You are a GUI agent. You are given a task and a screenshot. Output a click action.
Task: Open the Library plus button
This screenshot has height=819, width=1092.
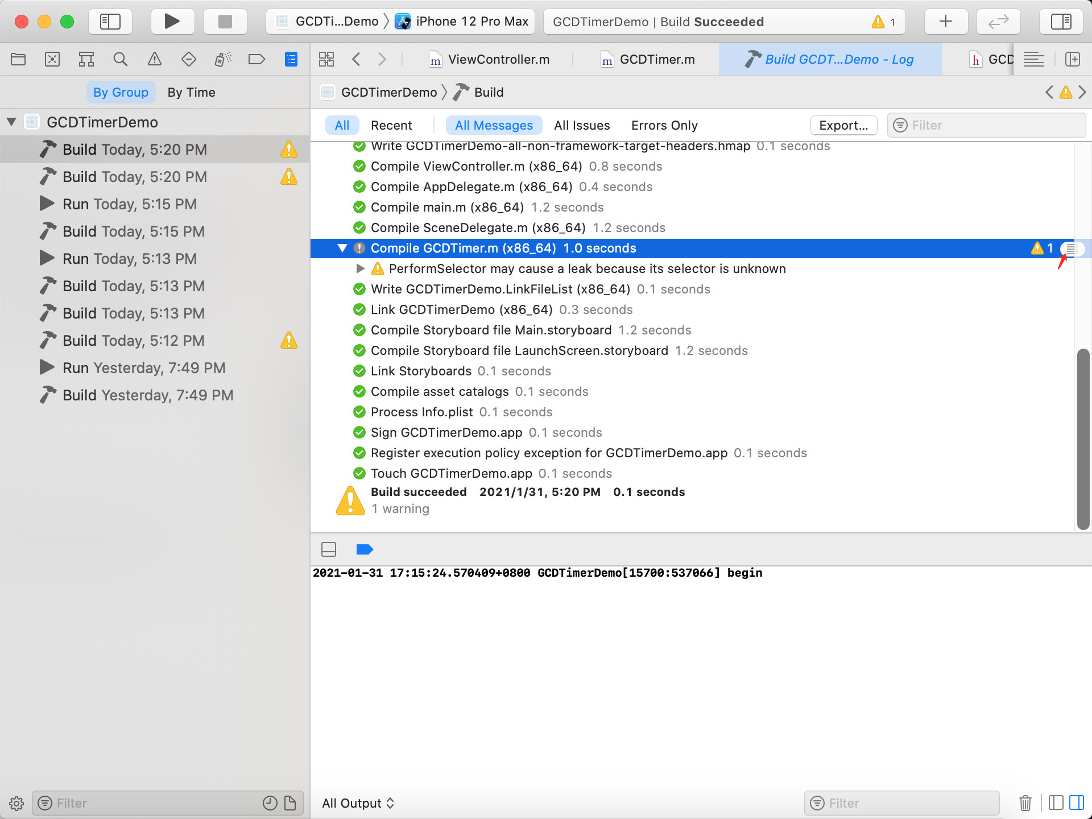945,22
